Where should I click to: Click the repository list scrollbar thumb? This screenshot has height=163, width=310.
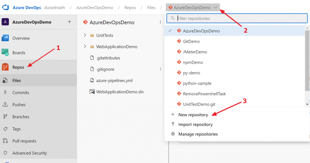pos(307,61)
